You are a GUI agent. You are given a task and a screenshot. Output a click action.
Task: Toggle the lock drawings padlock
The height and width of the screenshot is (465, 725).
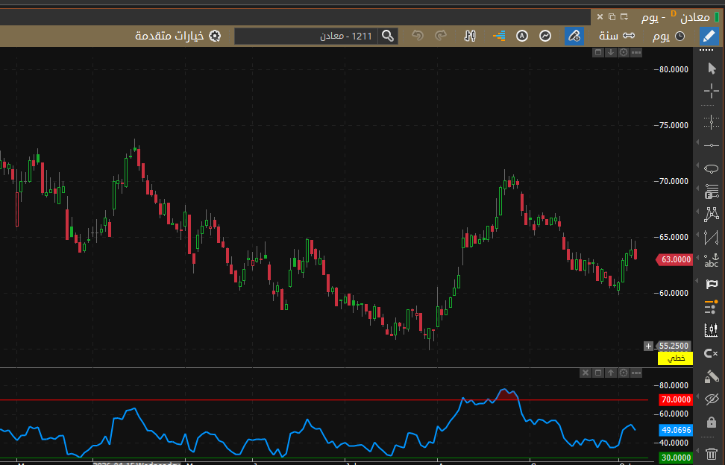(711, 422)
